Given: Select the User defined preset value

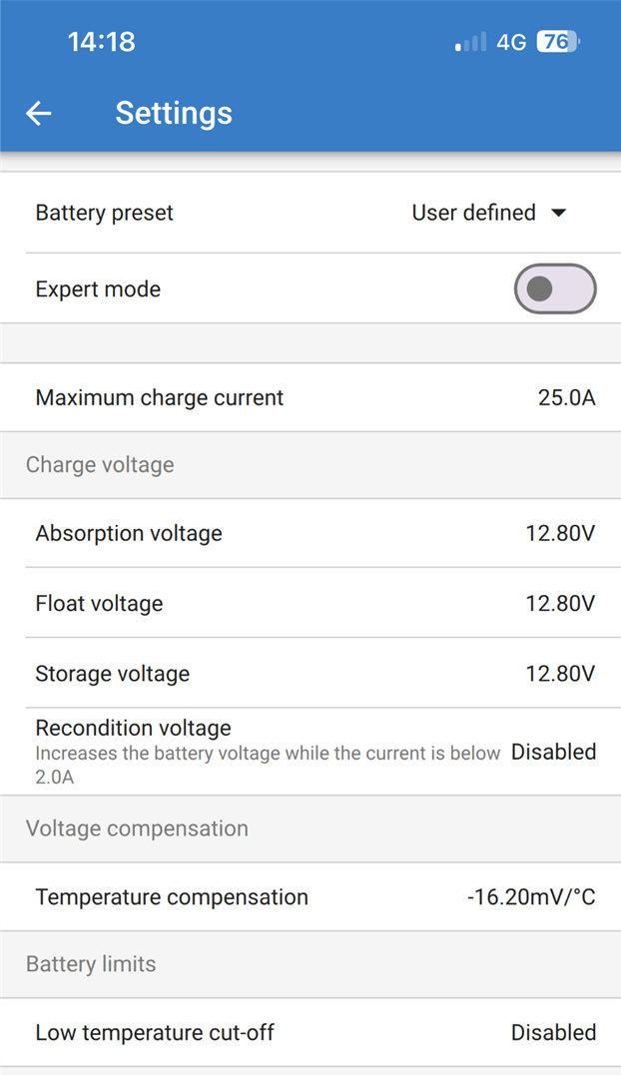Looking at the screenshot, I should click(x=473, y=213).
